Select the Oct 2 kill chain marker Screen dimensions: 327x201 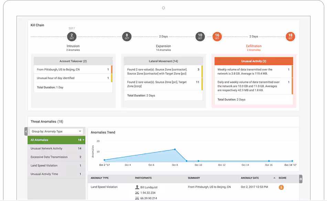pyautogui.click(x=72, y=36)
